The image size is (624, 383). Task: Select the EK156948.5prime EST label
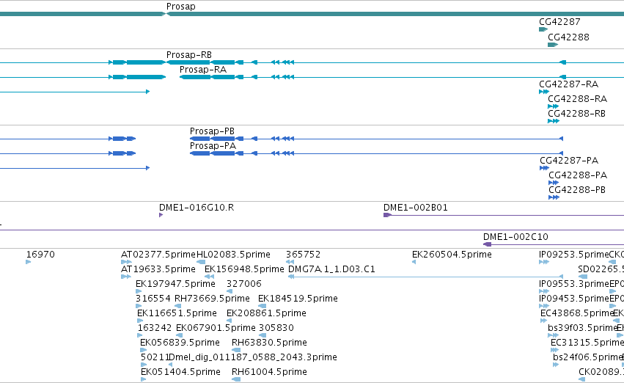244,269
